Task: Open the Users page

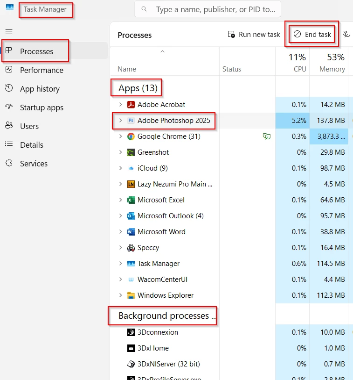Action: click(x=55, y=126)
